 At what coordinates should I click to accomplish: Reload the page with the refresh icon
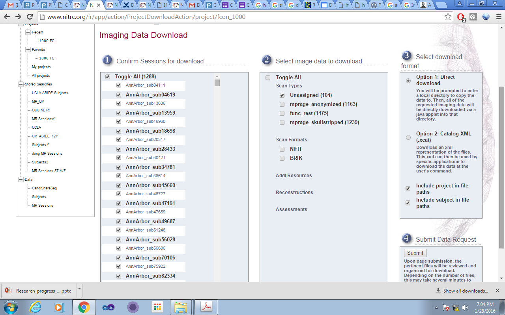(30, 17)
